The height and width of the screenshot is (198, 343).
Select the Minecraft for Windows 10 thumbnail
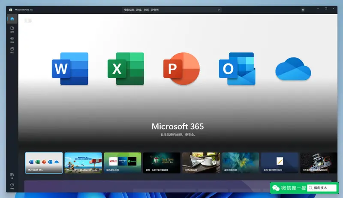[83, 163]
